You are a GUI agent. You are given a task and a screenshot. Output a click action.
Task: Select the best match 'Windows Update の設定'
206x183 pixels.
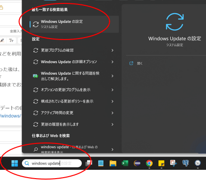click(x=74, y=24)
